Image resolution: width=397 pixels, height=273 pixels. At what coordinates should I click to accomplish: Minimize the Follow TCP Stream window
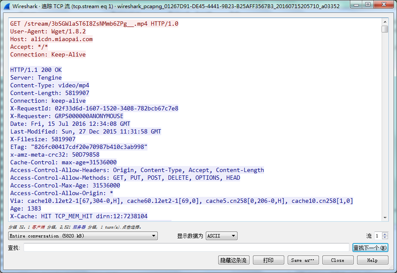click(356, 4)
